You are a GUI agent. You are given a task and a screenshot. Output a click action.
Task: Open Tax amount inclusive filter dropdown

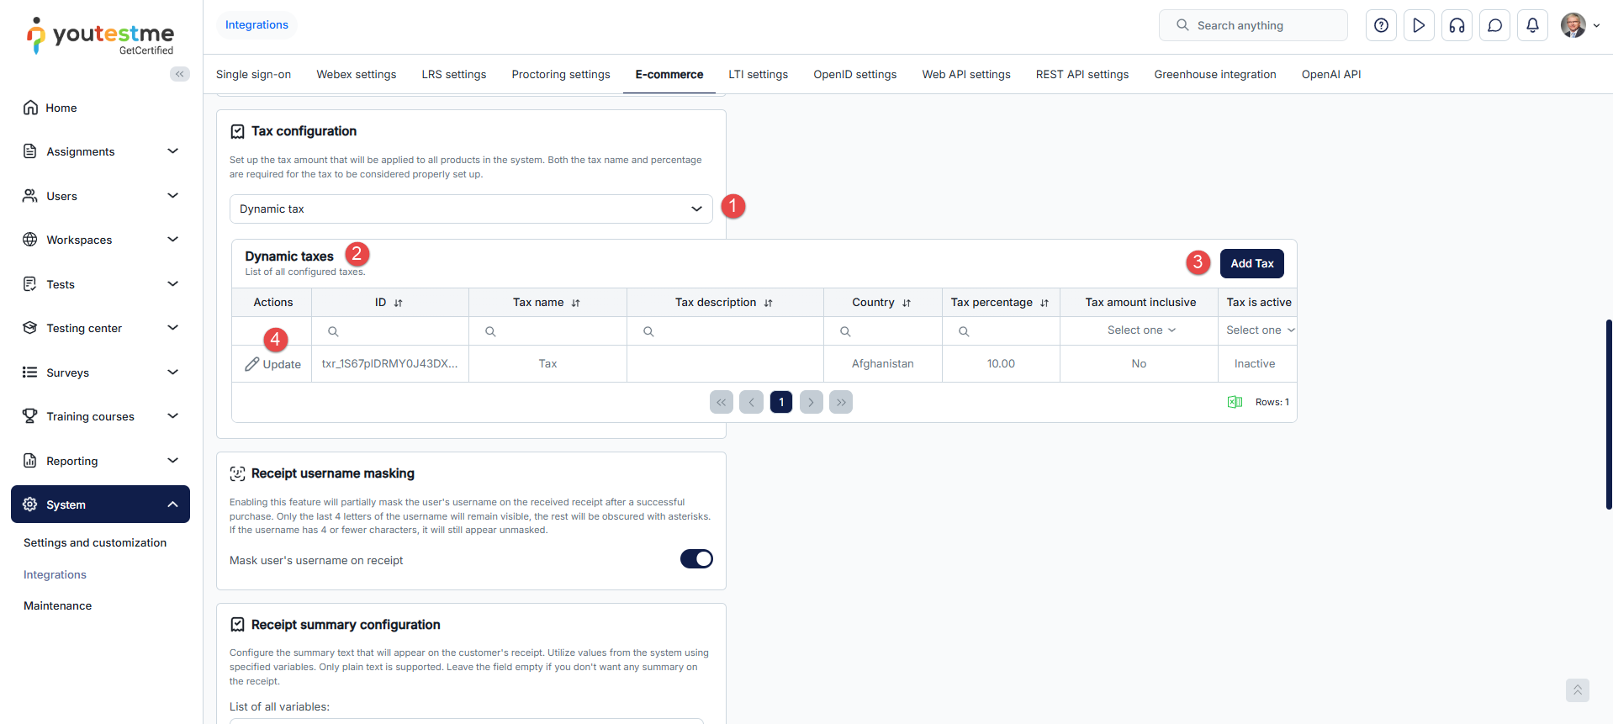1140,330
